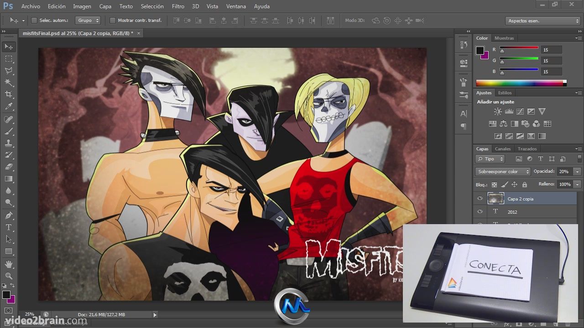
Task: Select the Rectangle shape tool
Action: [9, 251]
